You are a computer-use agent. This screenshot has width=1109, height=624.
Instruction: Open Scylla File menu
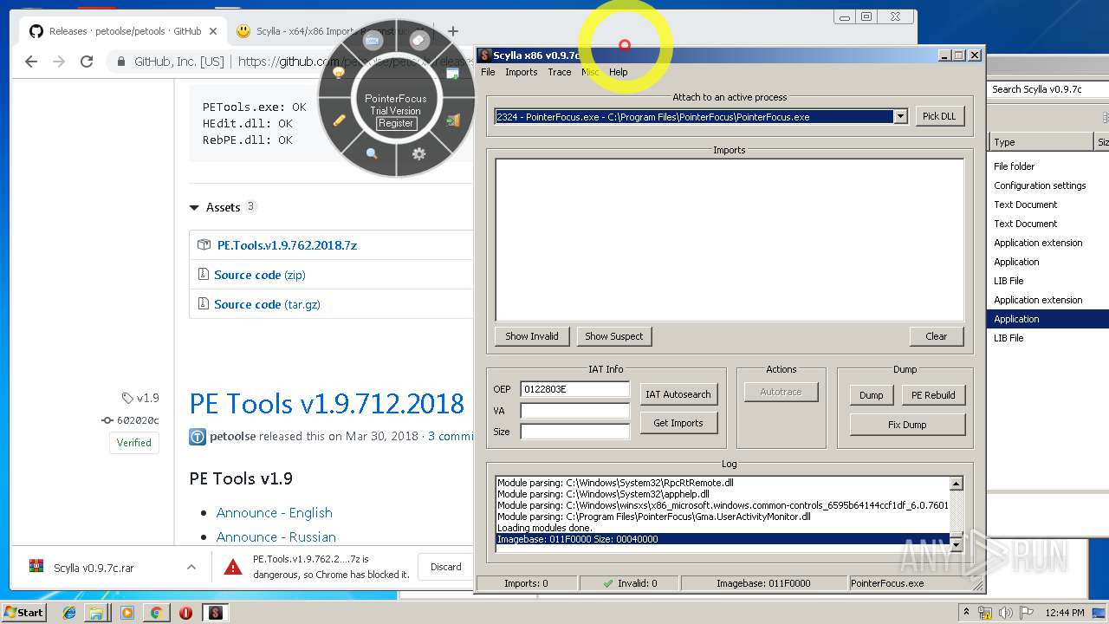[x=488, y=72]
